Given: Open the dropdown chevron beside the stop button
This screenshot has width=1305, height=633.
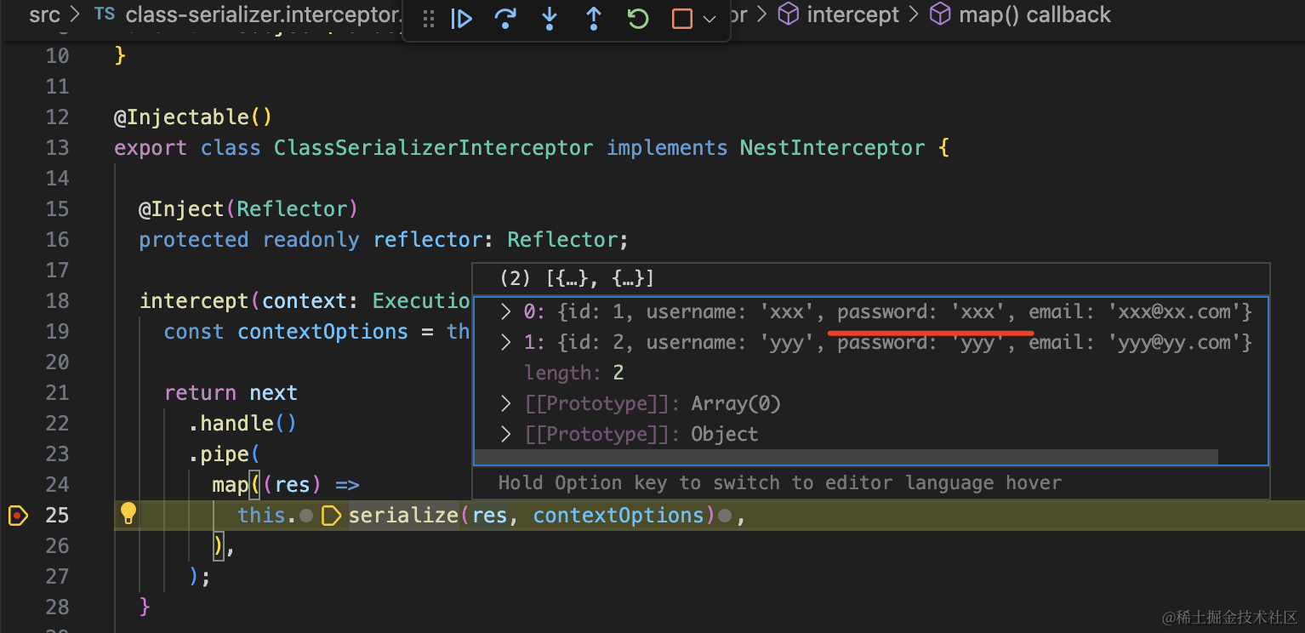Looking at the screenshot, I should pos(709,19).
